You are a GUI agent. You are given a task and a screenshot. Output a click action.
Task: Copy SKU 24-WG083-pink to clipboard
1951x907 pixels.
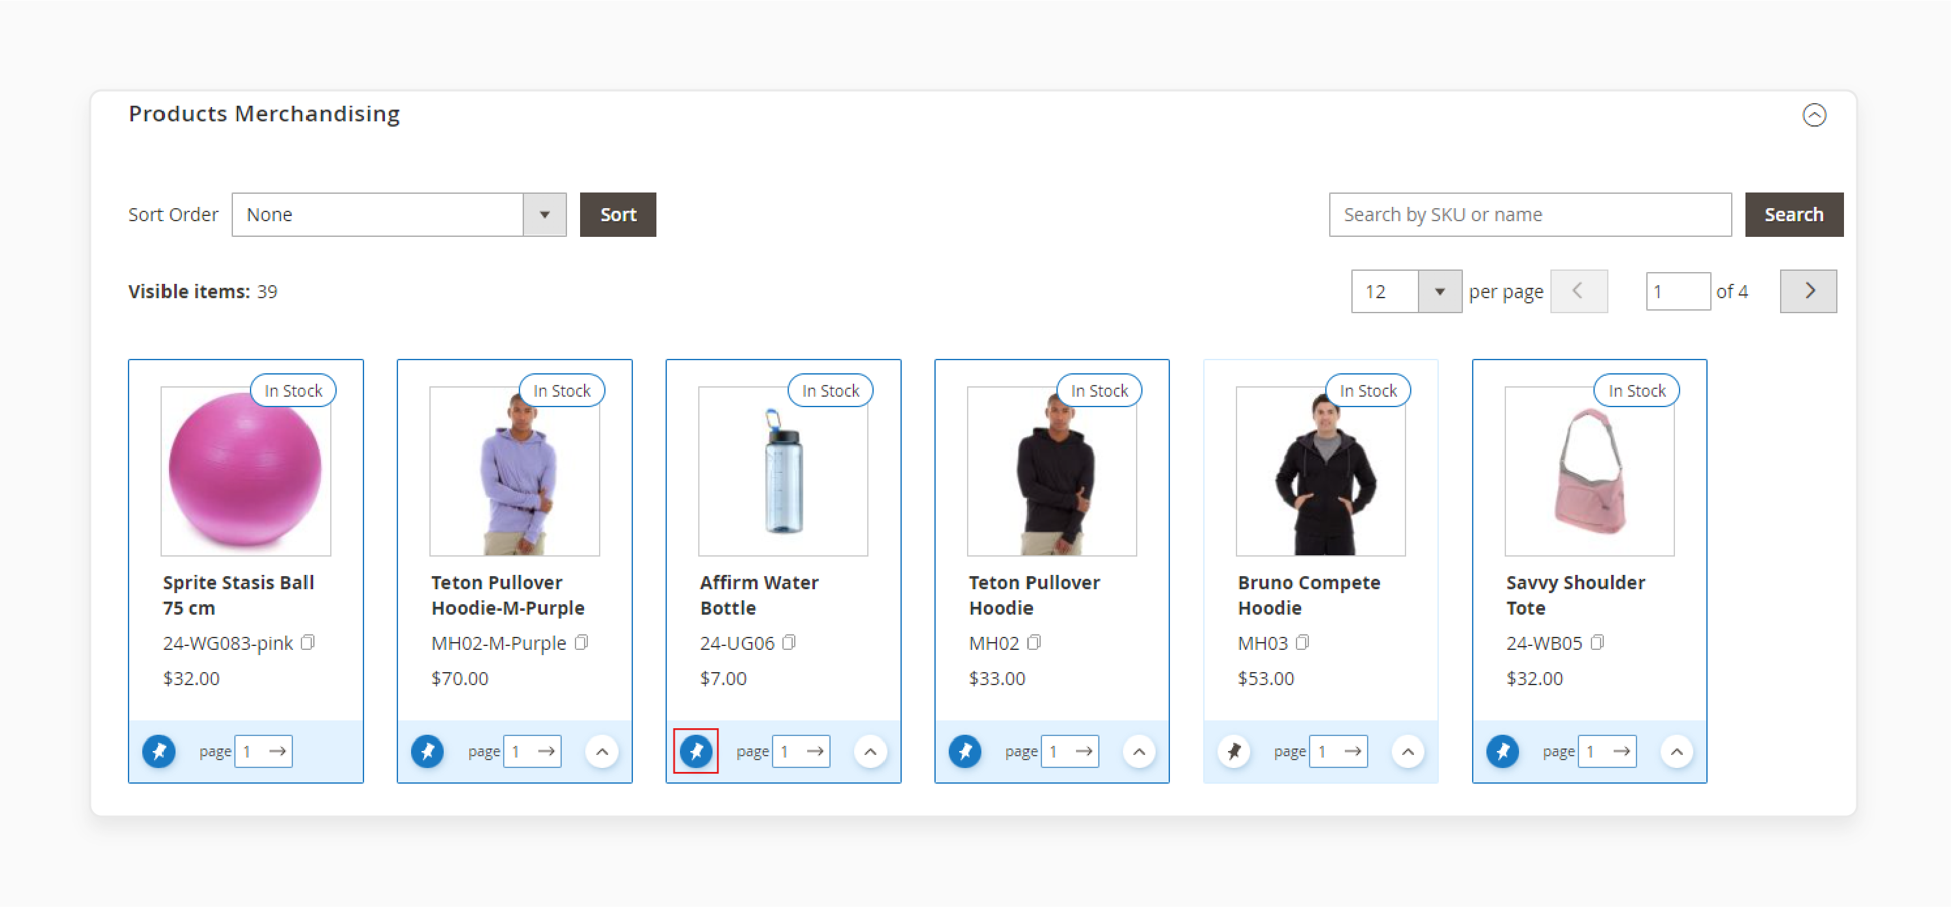tap(307, 643)
